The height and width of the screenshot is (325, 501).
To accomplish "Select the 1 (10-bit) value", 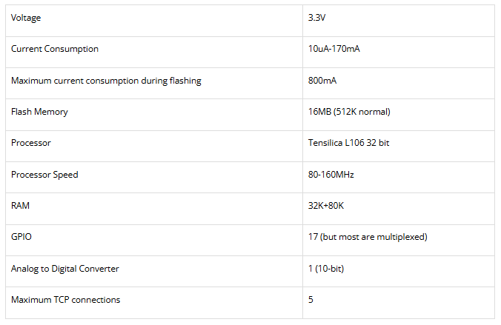I will pos(326,269).
